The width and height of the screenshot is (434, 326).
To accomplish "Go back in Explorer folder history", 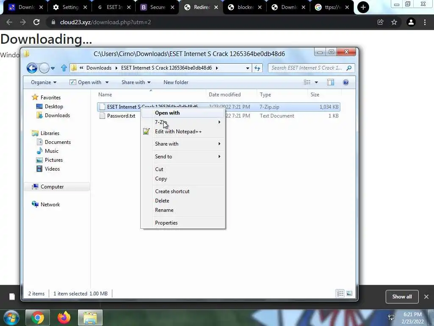I will 32,68.
